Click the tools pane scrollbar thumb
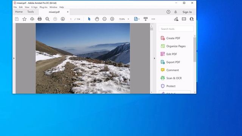 point(195,49)
